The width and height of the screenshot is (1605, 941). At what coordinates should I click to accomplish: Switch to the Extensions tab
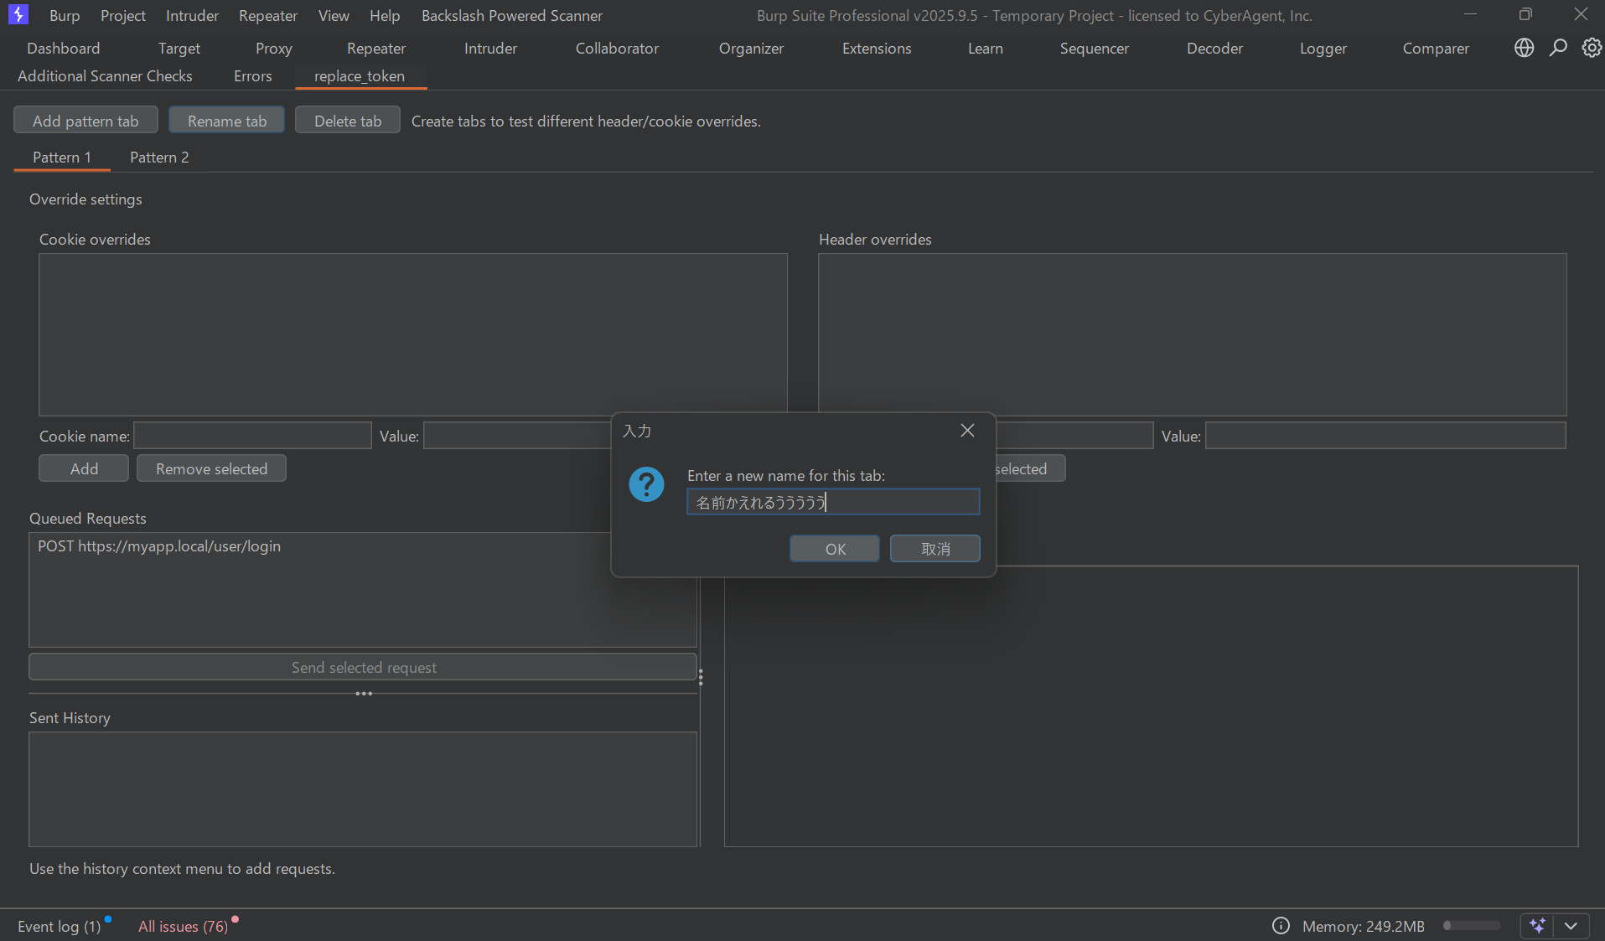click(x=877, y=49)
